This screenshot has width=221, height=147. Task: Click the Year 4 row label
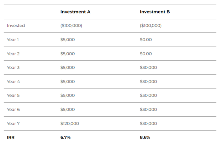(13, 81)
